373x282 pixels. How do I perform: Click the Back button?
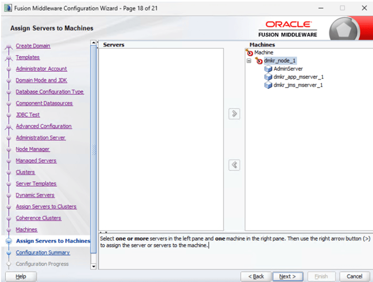click(x=256, y=276)
